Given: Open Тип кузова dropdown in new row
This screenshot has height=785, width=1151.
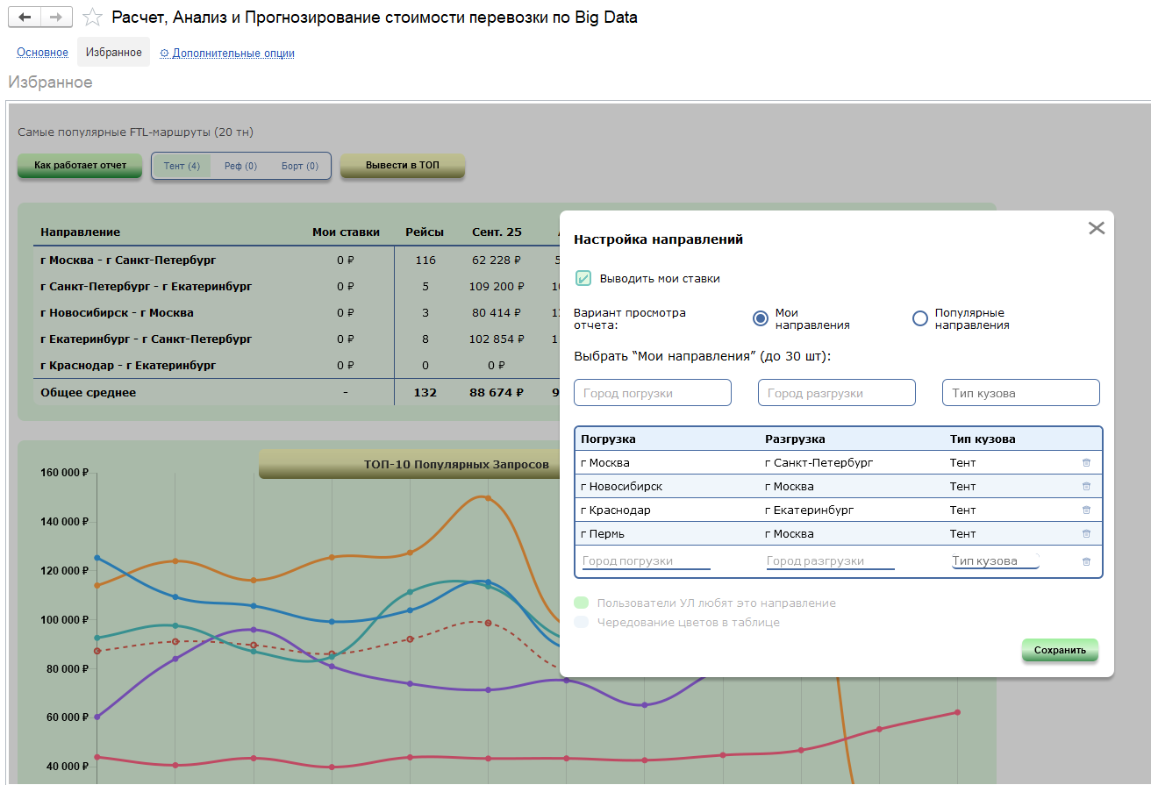Looking at the screenshot, I should [995, 561].
